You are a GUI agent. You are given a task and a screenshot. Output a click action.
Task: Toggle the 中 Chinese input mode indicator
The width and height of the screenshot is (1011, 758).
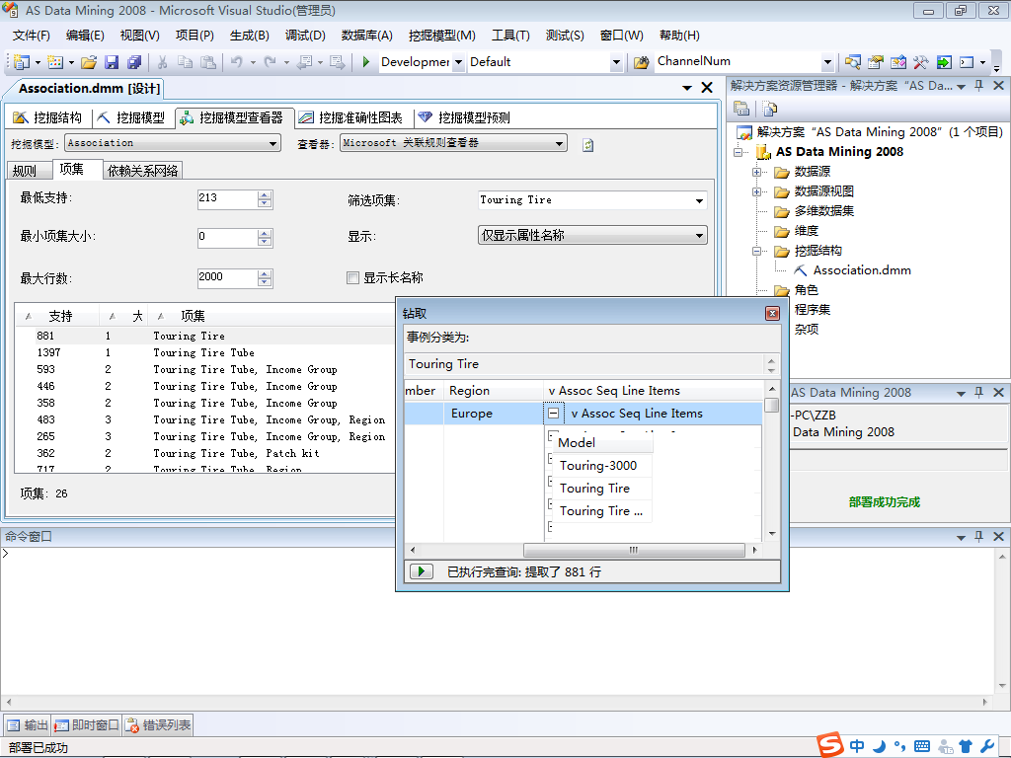click(857, 746)
